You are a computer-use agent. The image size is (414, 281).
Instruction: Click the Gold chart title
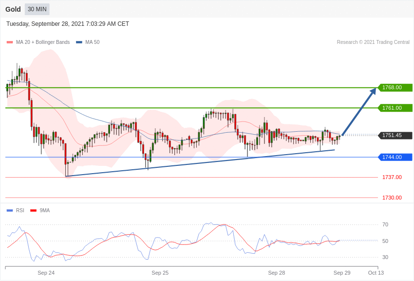click(x=13, y=9)
